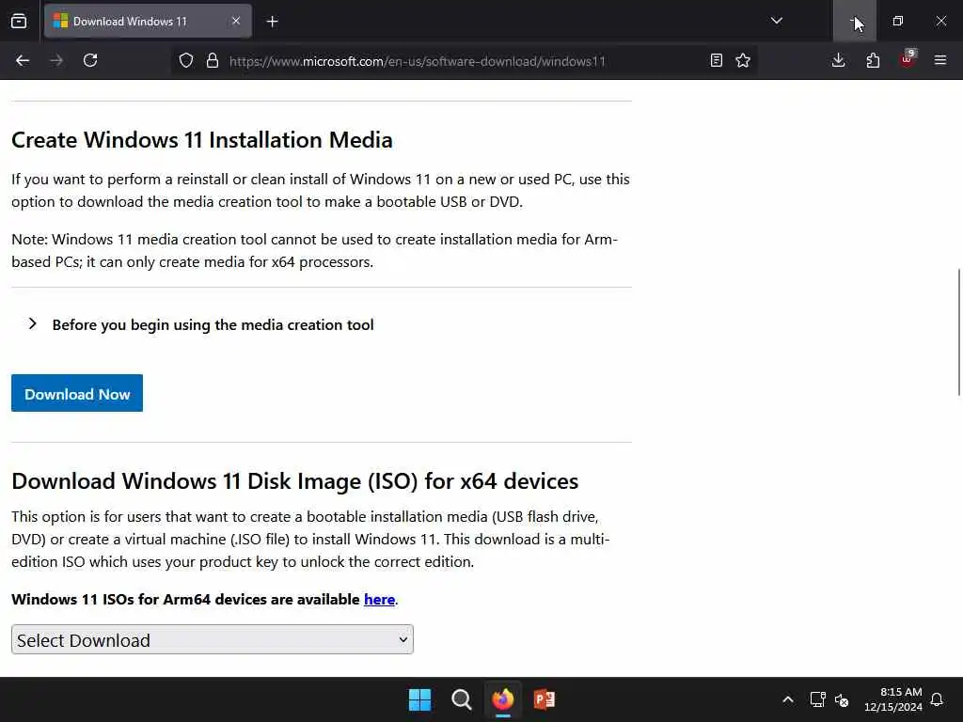Screen dimensions: 963x722
Task: Switch to Download Windows 11 tab
Action: point(148,21)
